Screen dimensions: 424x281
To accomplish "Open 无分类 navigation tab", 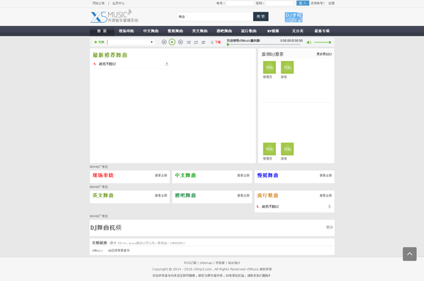I will click(x=297, y=31).
